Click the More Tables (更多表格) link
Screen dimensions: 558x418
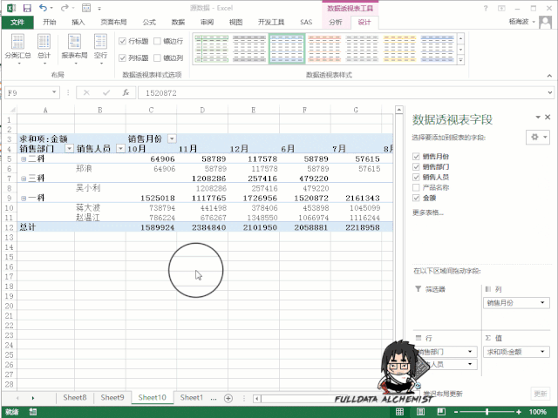click(x=428, y=212)
